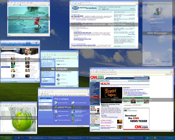Click DVD drive icon in My Computer
Screen dimensions: 175x140
click(x=58, y=79)
